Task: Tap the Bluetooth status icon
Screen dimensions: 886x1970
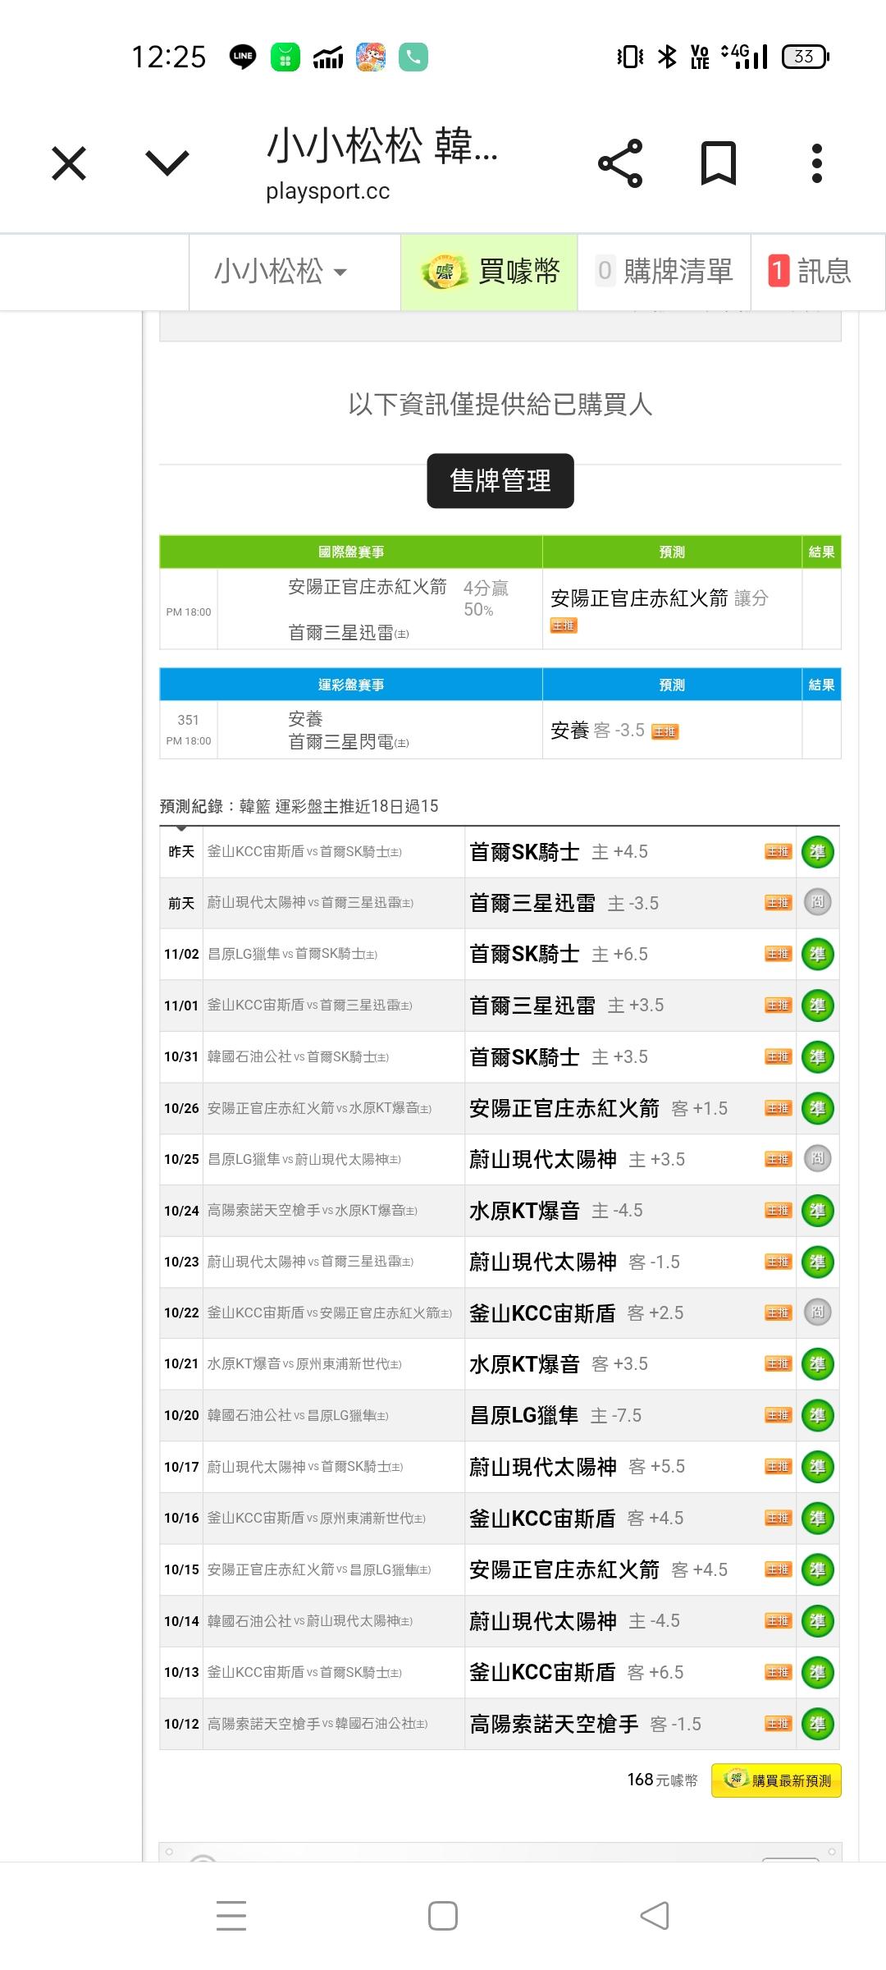Action: 668,57
